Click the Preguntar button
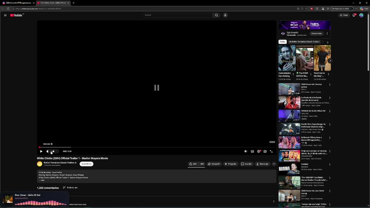The height and width of the screenshot is (208, 370). pos(230,164)
